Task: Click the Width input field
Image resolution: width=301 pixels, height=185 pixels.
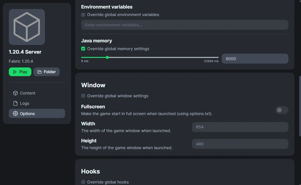Action: pos(240,127)
